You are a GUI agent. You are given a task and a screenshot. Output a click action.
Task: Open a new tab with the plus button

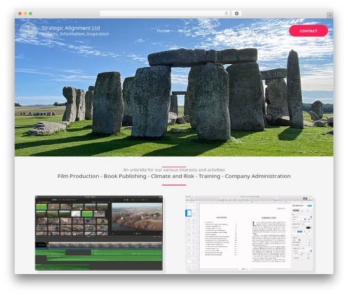click(x=330, y=15)
